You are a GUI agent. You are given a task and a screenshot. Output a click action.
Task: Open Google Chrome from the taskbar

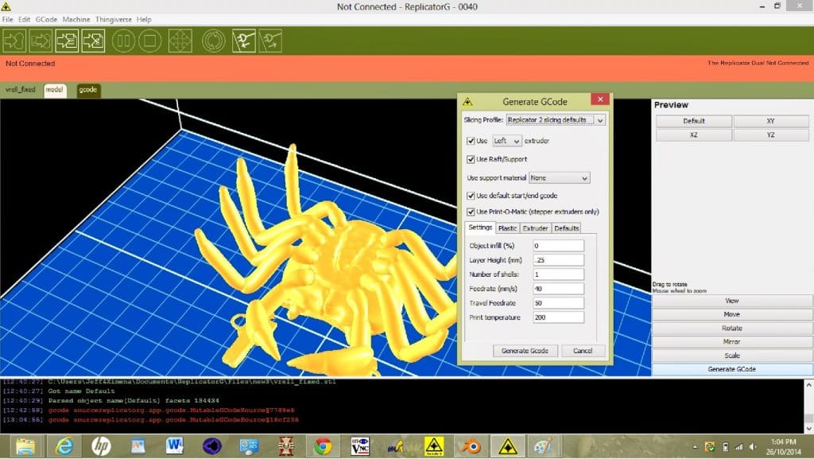click(x=323, y=446)
